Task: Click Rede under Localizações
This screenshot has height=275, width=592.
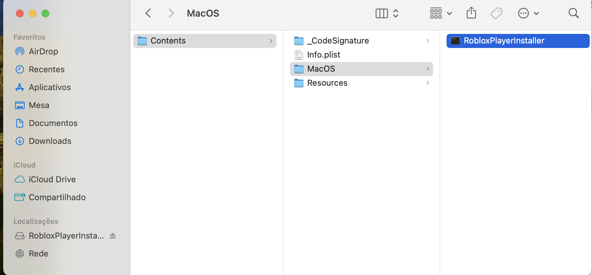Action: [x=38, y=254]
